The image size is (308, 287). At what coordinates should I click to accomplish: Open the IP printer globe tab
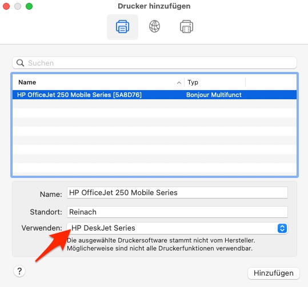coord(154,26)
